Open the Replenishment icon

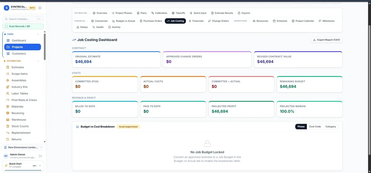tap(8, 133)
